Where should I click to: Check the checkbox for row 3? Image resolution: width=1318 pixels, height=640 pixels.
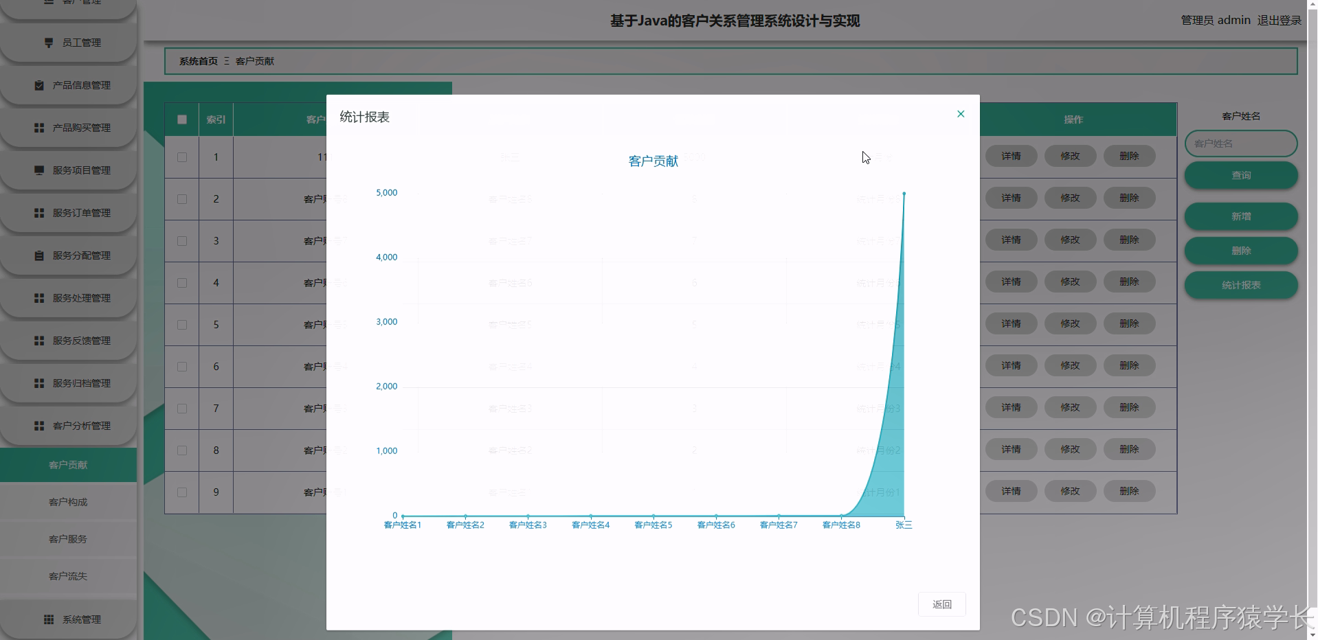(182, 241)
